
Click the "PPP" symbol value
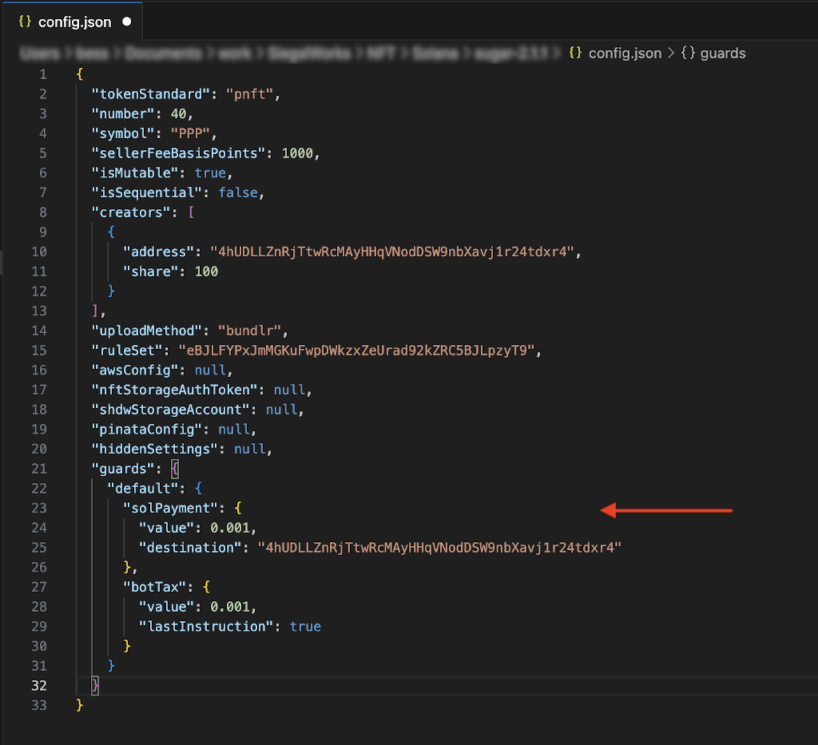[190, 134]
